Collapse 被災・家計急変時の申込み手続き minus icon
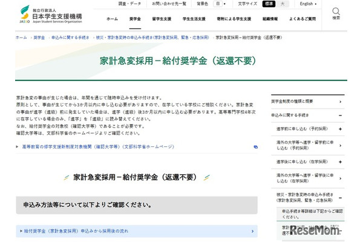 click(x=340, y=198)
